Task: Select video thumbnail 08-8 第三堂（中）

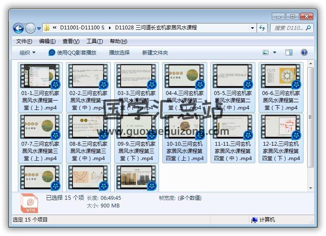Action: (88, 127)
